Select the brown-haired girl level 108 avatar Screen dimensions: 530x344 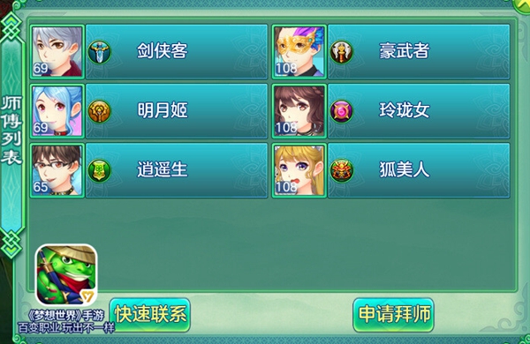click(299, 111)
